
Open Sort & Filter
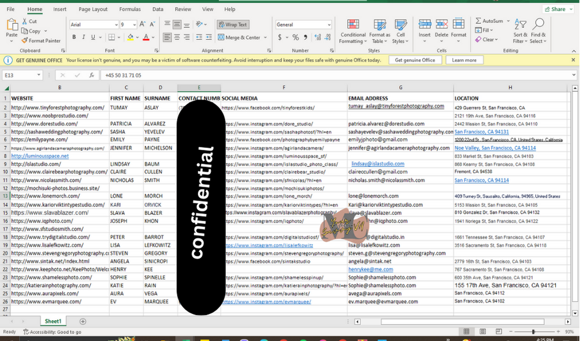520,31
